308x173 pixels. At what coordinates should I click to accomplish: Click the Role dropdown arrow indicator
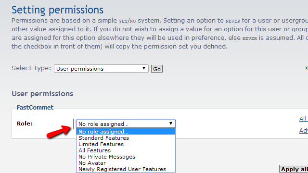pos(171,124)
